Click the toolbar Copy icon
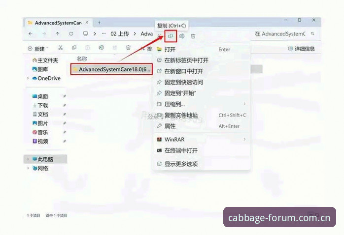Image resolution: width=344 pixels, height=235 pixels. [74, 48]
